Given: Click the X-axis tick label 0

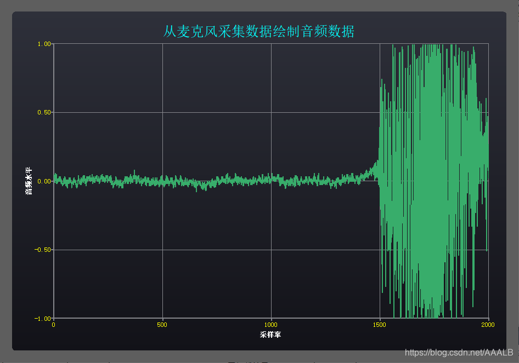Looking at the screenshot, I should 54,325.
